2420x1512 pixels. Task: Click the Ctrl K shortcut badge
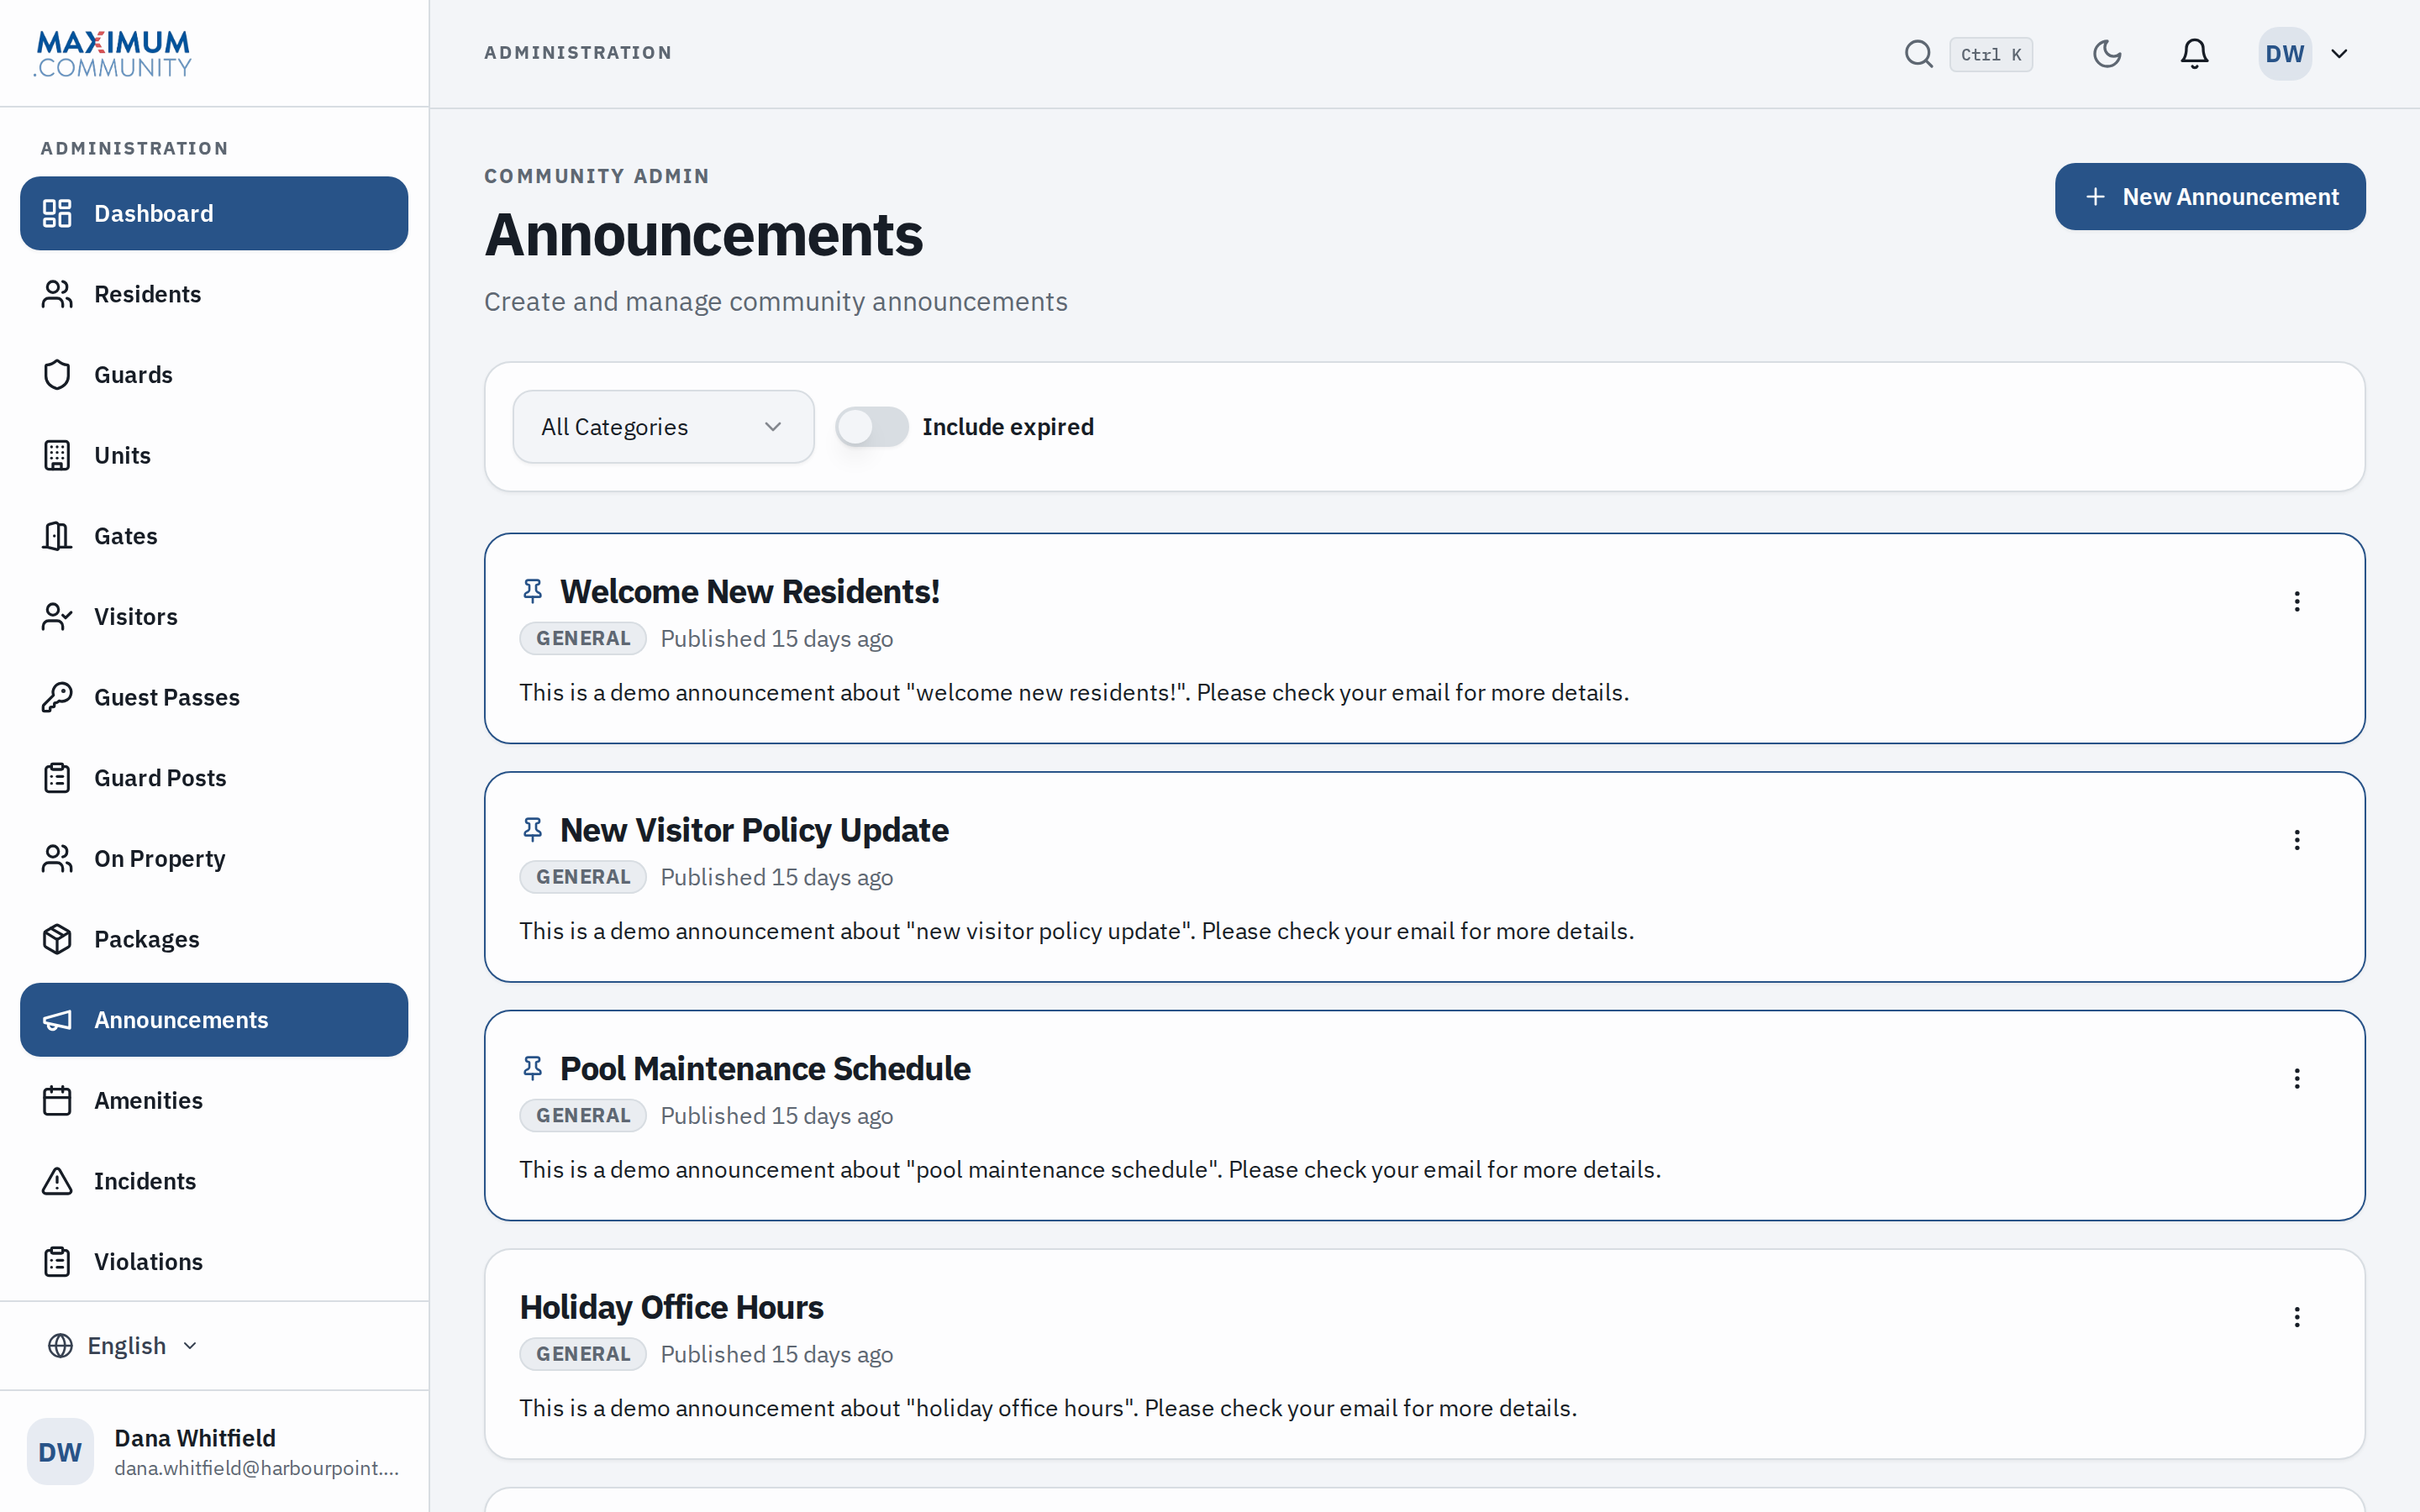tap(1990, 54)
